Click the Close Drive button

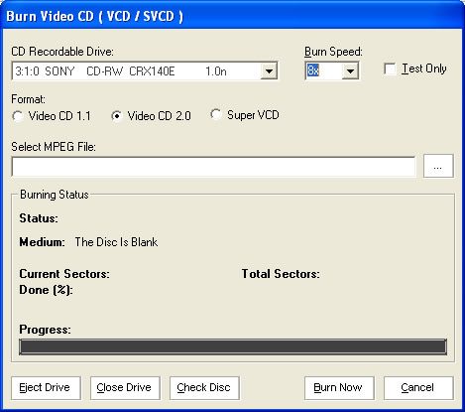(x=125, y=388)
